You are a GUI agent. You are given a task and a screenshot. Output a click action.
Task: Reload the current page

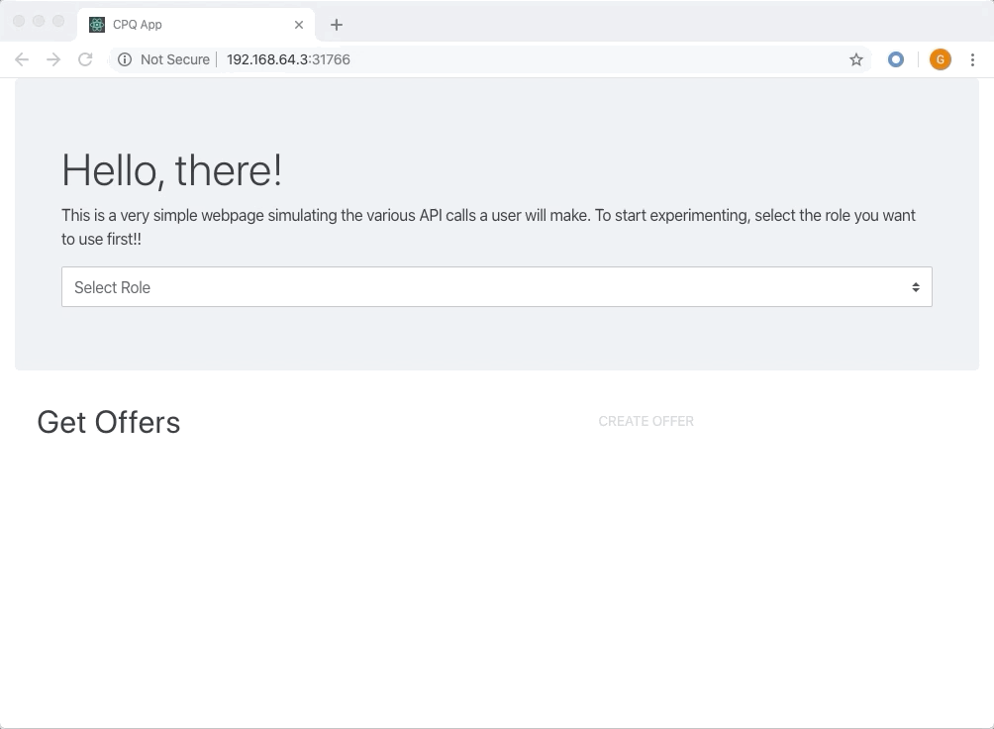tap(85, 59)
